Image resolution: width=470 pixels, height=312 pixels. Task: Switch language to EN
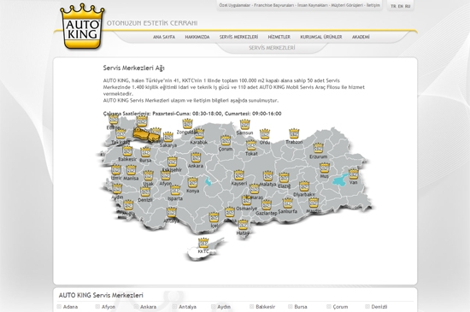tap(401, 6)
